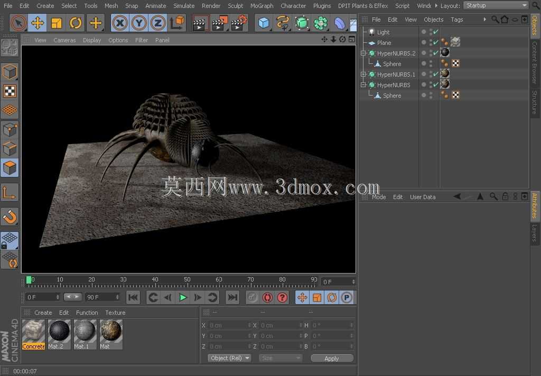
Task: Render the active view
Action: point(200,23)
